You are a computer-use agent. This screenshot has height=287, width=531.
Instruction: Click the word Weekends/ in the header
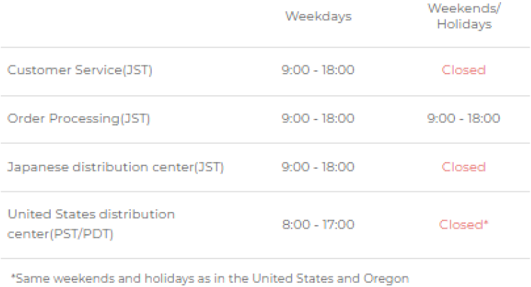click(x=464, y=8)
